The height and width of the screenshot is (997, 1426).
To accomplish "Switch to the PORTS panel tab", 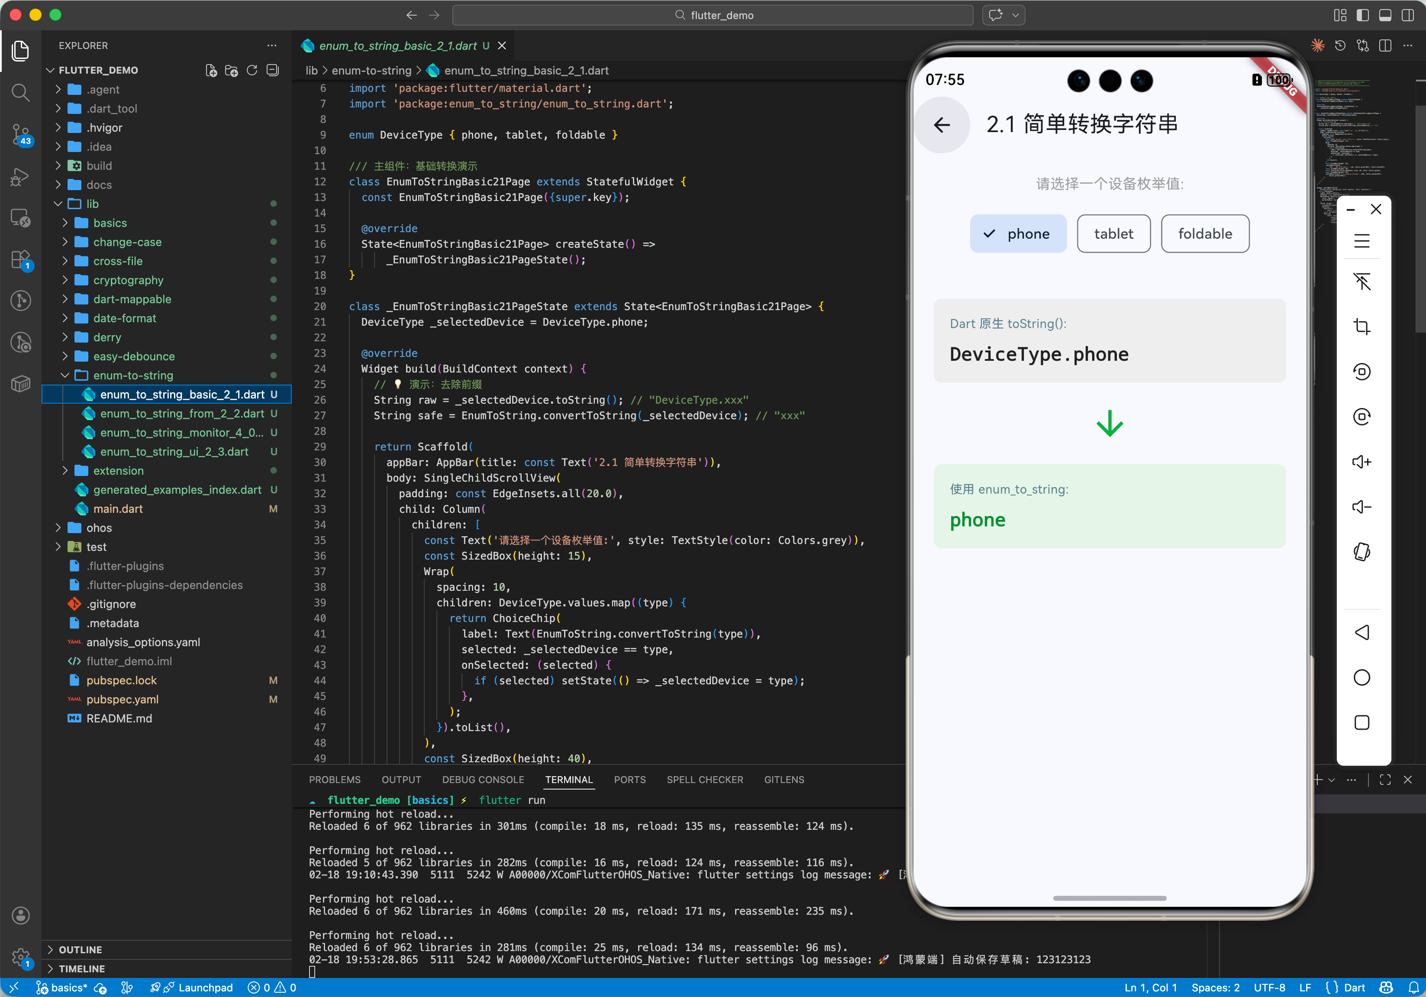I will (629, 780).
